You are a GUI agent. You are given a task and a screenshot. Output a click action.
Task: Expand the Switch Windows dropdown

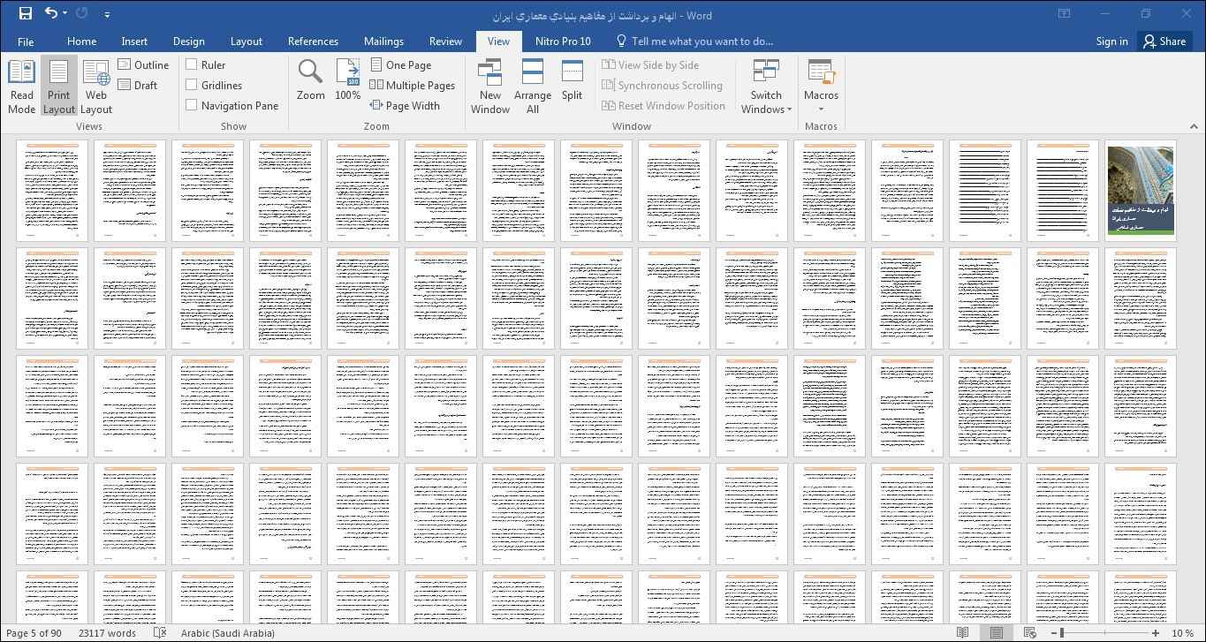tap(766, 87)
